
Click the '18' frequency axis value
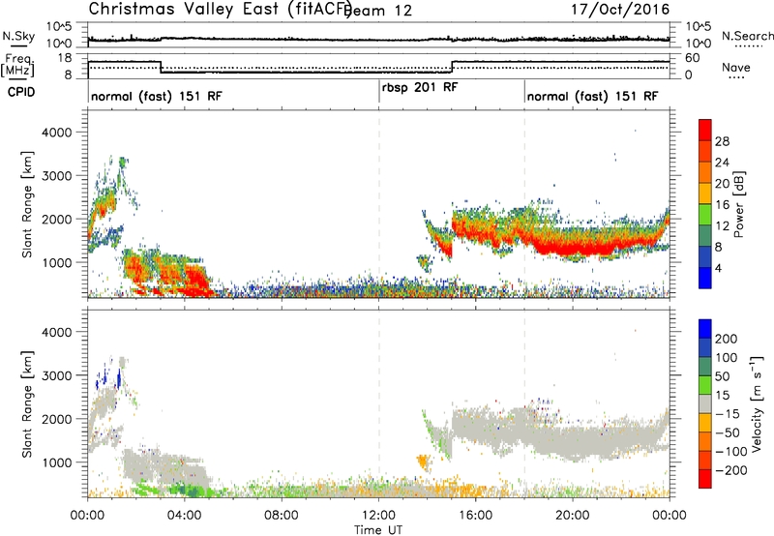coord(65,58)
